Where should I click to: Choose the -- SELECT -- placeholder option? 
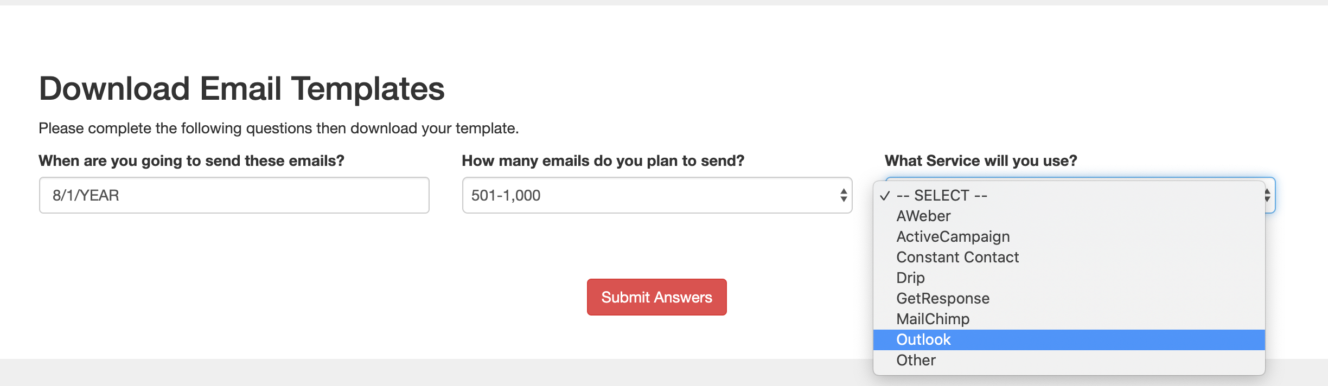(942, 195)
